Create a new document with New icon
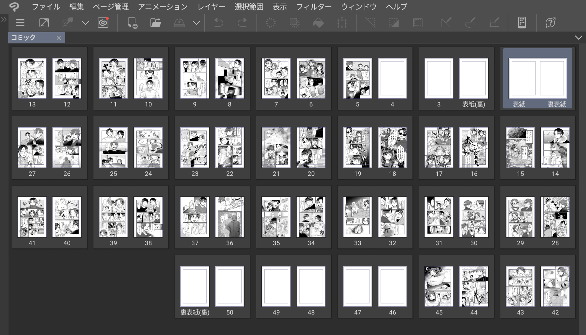586x335 pixels. (x=132, y=23)
